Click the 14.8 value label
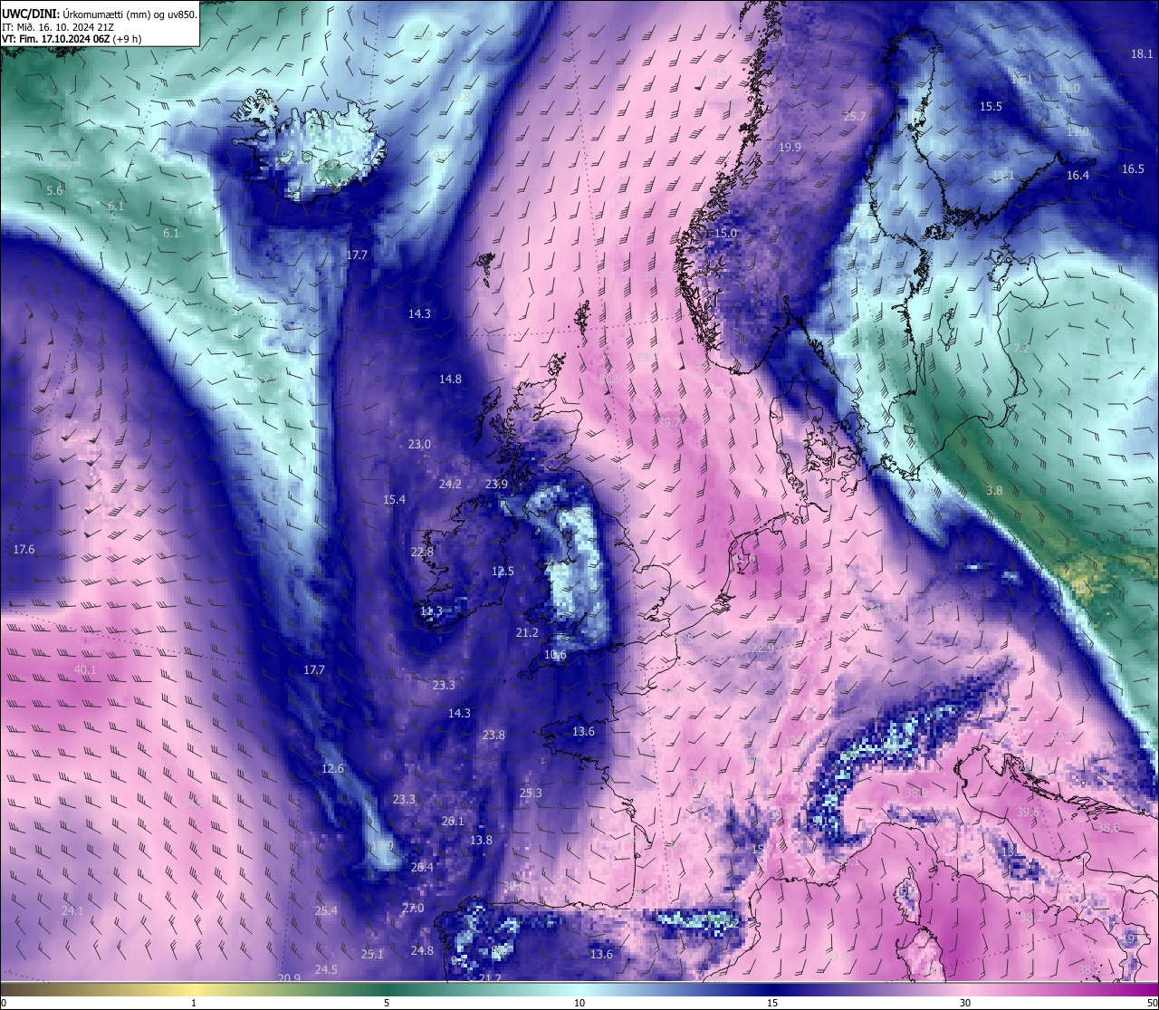Image resolution: width=1159 pixels, height=1010 pixels. coord(450,380)
